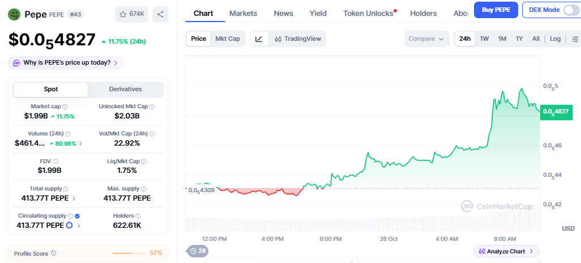Viewport: 581px width, 263px height.
Task: Add Pepe to watchlist via star icon
Action: click(132, 14)
